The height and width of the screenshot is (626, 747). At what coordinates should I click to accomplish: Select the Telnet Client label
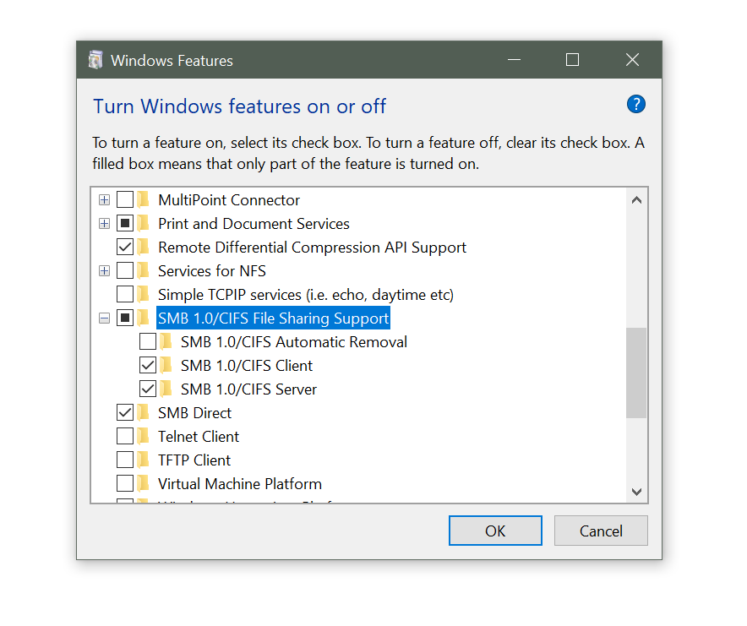(x=199, y=437)
